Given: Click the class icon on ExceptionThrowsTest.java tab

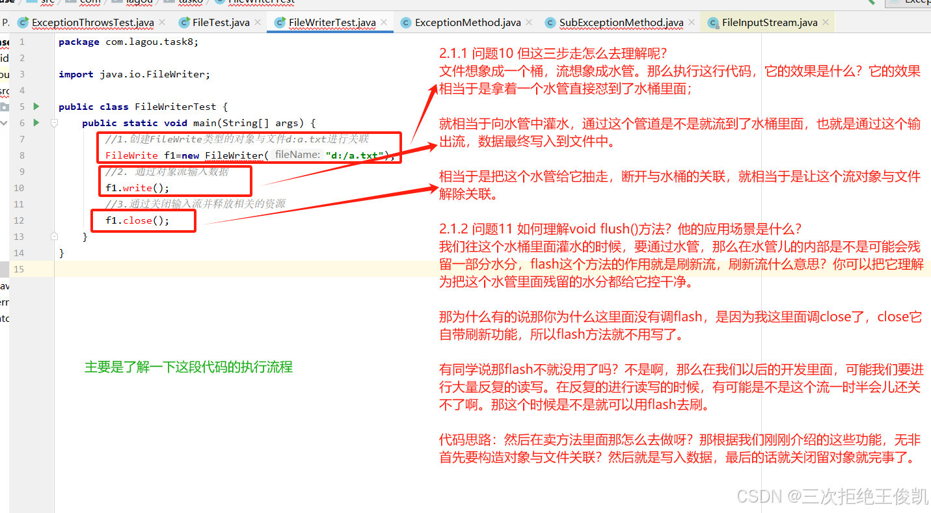Looking at the screenshot, I should [23, 21].
